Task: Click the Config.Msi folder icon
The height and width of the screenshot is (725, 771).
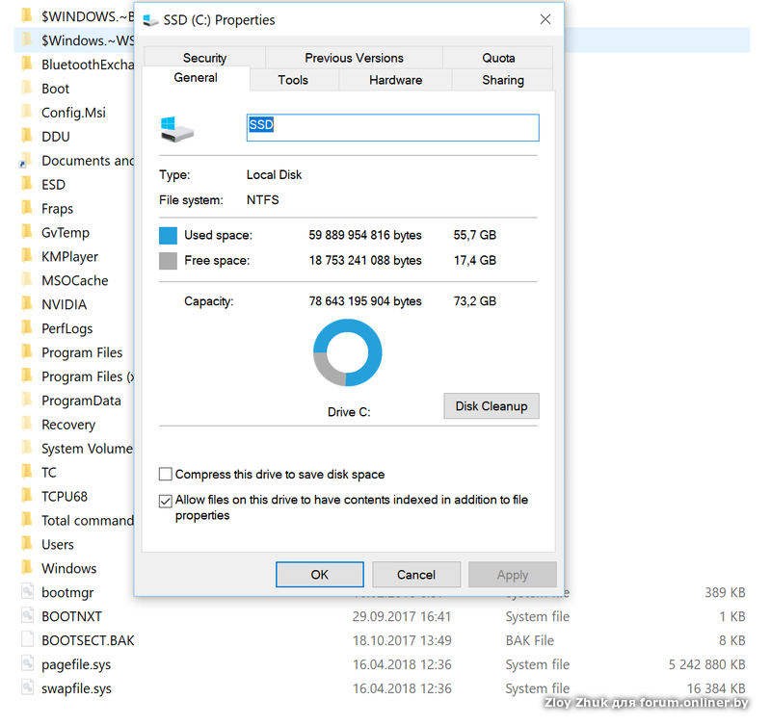Action: (x=27, y=113)
